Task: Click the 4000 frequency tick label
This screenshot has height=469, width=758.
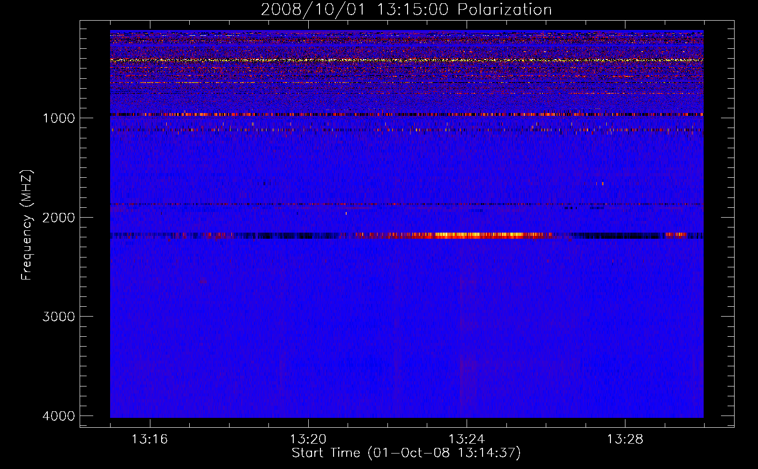Action: point(59,416)
